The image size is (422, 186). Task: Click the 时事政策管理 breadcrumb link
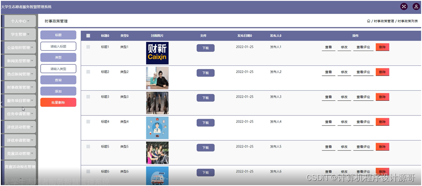coord(384,21)
